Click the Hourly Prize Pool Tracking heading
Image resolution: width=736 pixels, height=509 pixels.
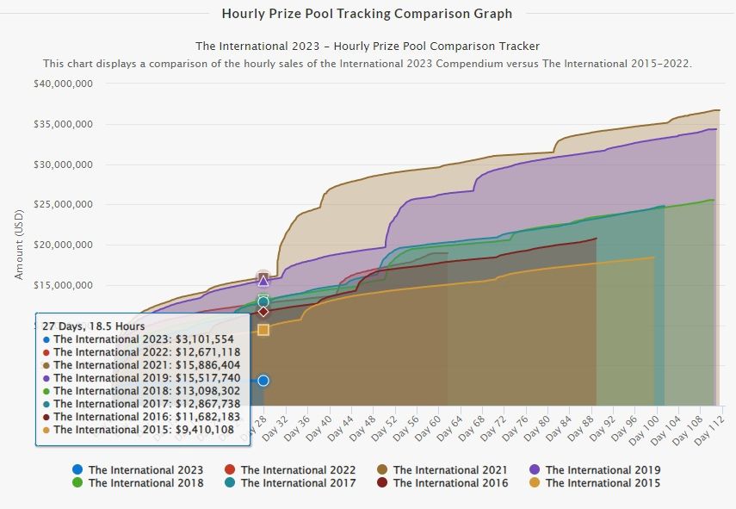(367, 14)
